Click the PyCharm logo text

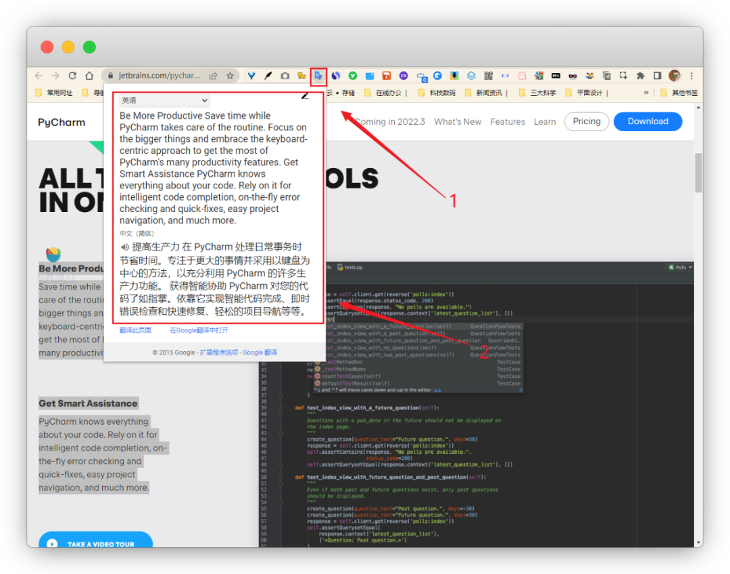point(62,122)
